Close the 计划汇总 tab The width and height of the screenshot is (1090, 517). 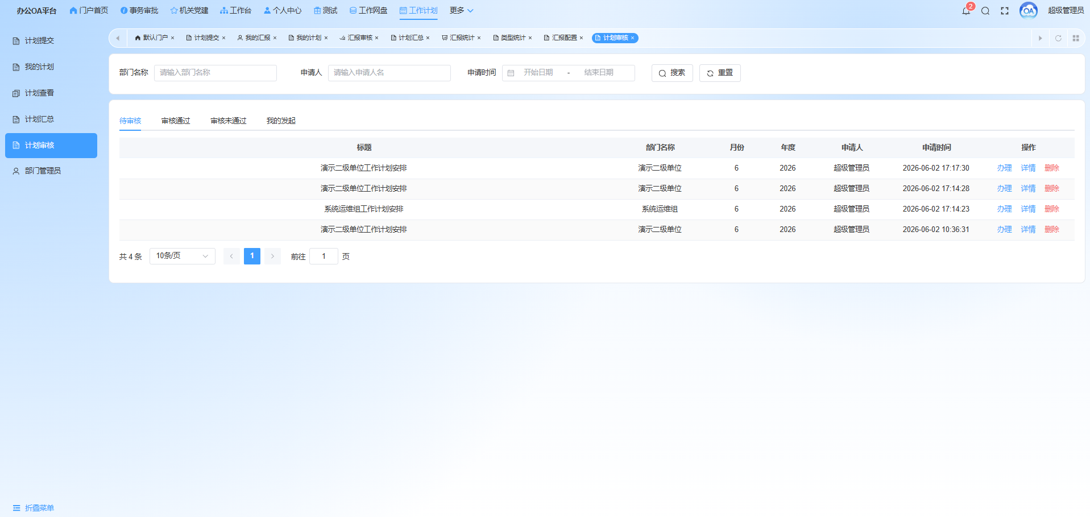coord(428,38)
